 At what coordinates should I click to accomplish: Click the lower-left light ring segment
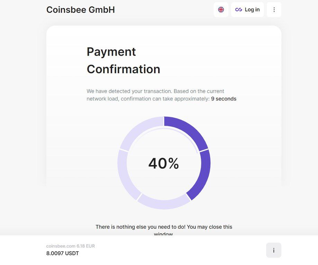[x=125, y=174]
